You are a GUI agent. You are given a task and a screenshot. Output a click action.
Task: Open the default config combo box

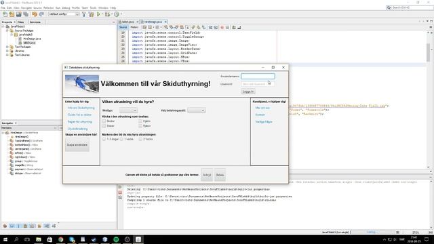pos(64,14)
